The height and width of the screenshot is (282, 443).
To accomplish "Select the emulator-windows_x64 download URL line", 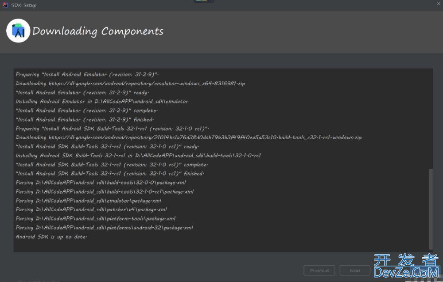I will pos(130,84).
